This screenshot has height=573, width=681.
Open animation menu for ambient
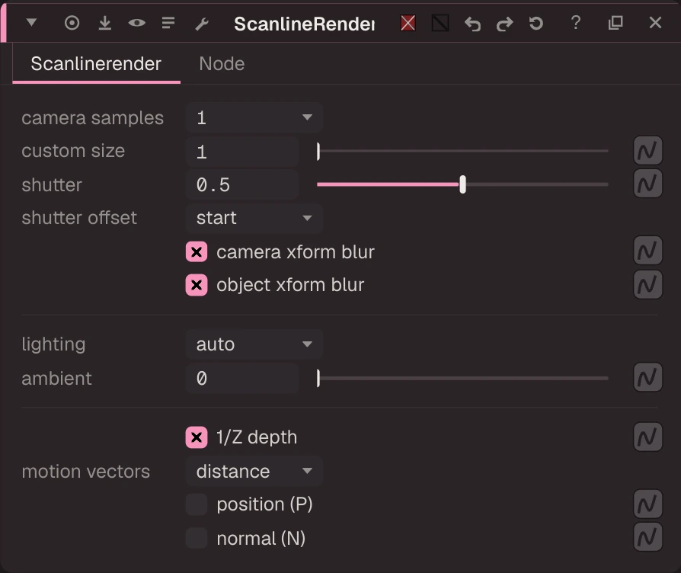tap(647, 377)
